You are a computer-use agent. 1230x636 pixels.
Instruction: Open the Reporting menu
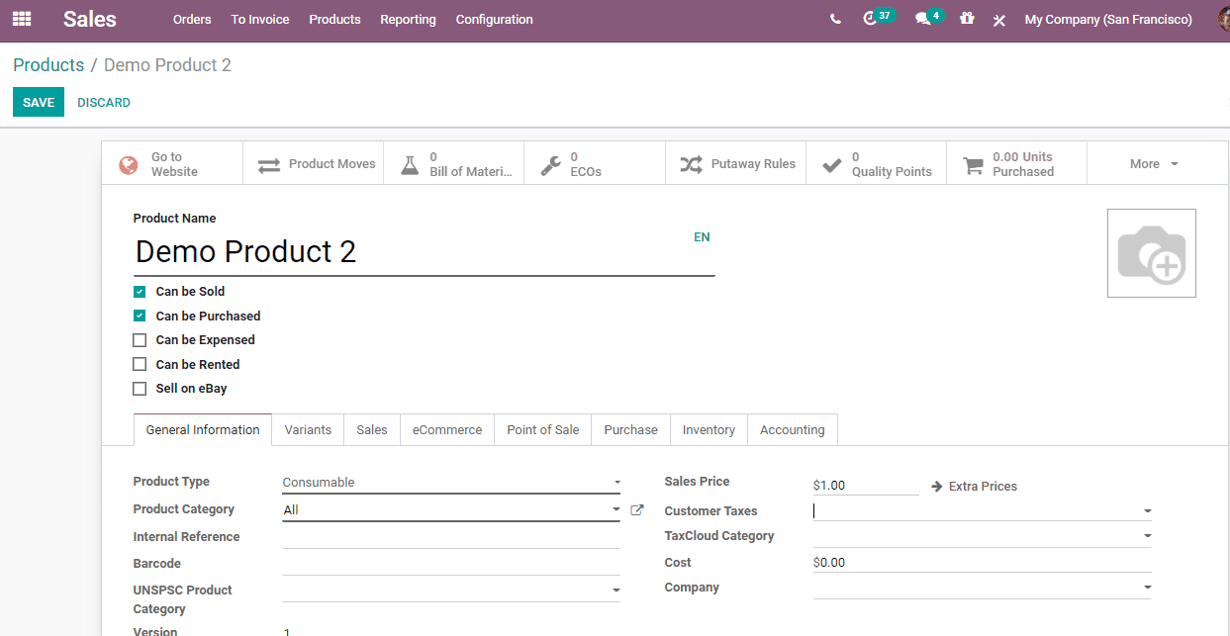pyautogui.click(x=408, y=20)
